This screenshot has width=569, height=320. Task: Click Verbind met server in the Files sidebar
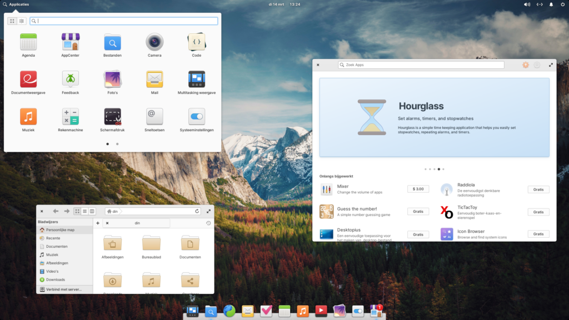[64, 289]
